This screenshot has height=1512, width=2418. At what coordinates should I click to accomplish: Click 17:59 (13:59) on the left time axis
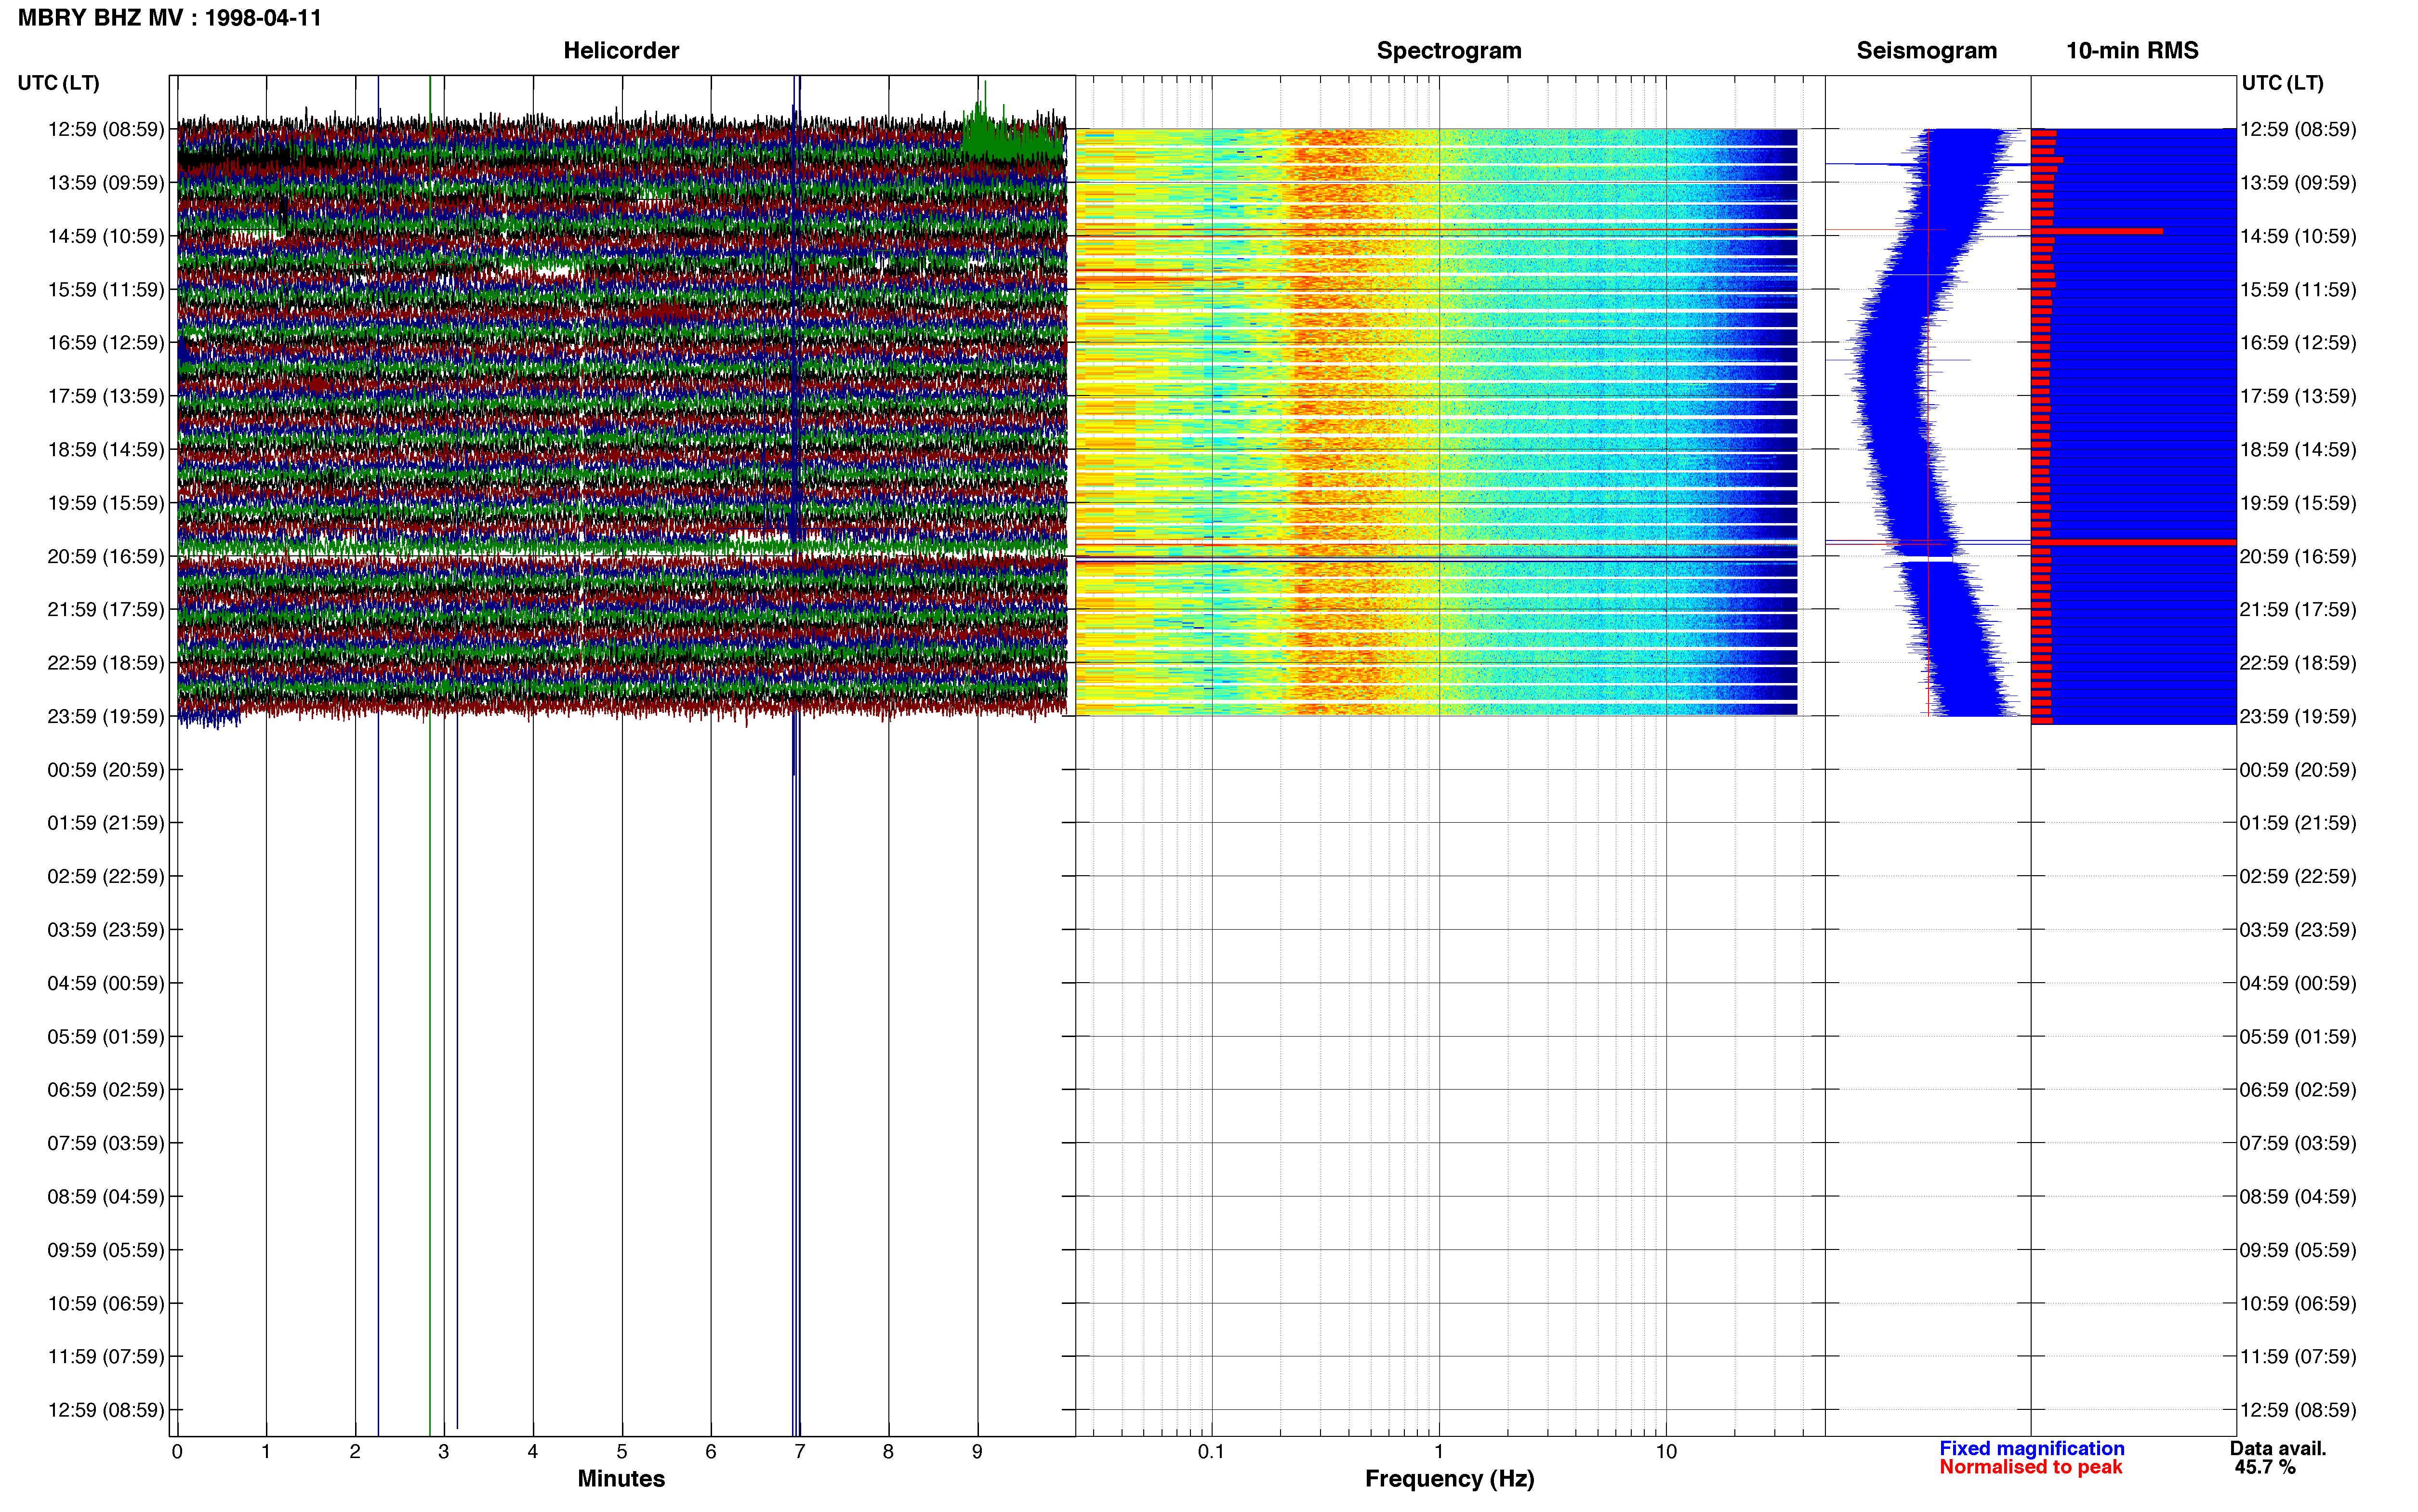[x=106, y=396]
